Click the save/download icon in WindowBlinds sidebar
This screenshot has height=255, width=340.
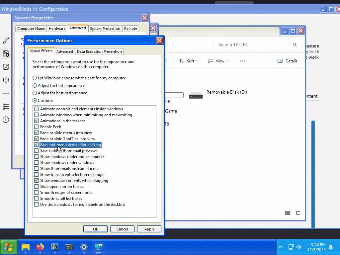[6, 53]
